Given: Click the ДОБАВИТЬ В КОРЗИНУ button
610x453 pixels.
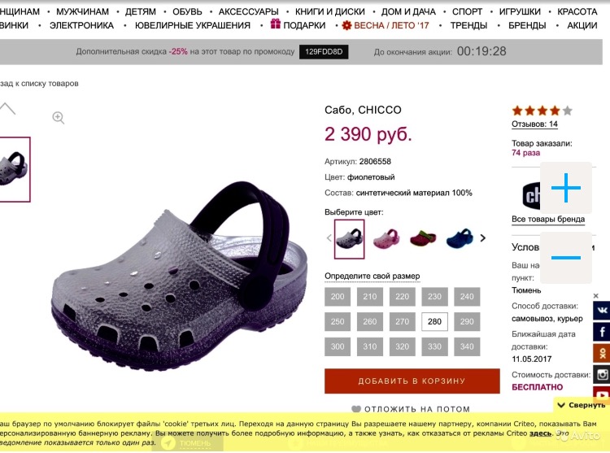Looking at the screenshot, I should [412, 381].
